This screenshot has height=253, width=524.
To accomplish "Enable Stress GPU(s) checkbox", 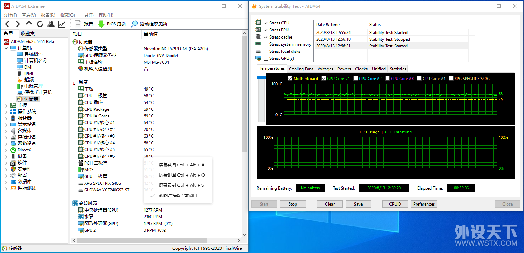I will (x=266, y=58).
